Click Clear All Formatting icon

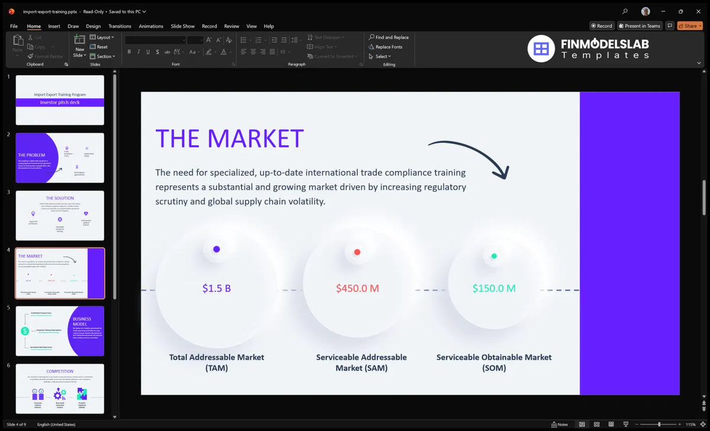(x=229, y=40)
